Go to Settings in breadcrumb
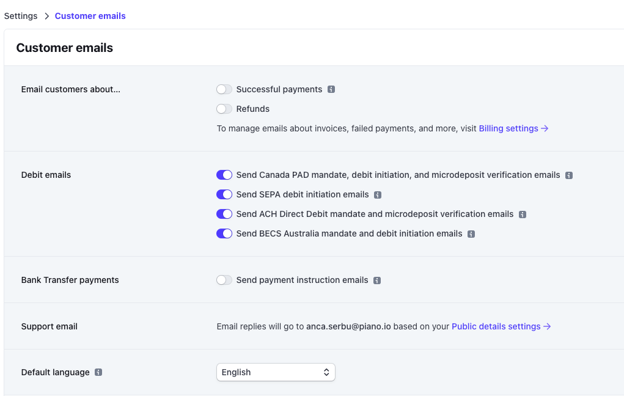 pos(21,16)
